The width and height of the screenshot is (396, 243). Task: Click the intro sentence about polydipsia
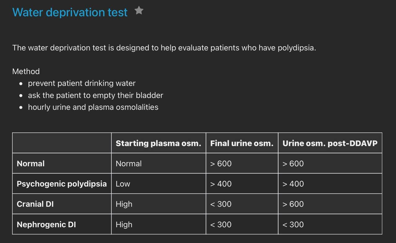tap(164, 48)
